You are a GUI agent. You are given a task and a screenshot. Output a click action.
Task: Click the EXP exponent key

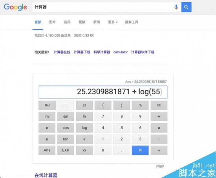coord(66,150)
